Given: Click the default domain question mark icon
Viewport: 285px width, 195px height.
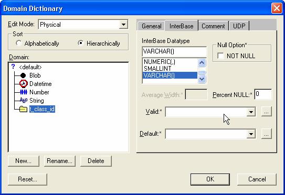Looking at the screenshot, I should [x=13, y=67].
